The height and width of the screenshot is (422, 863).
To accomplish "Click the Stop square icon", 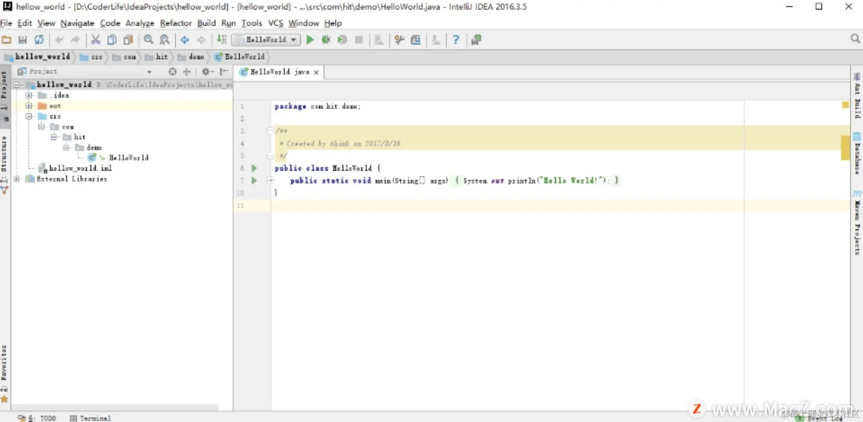I will point(359,40).
